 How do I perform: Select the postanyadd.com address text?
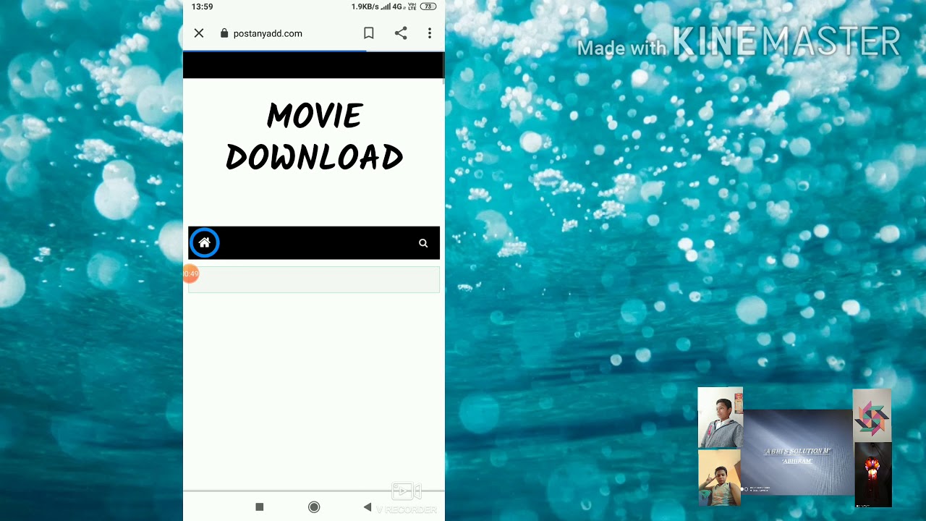tap(268, 33)
